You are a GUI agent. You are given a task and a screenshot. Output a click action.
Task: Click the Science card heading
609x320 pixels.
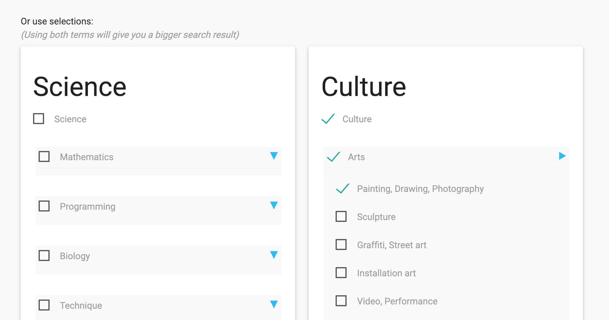(x=80, y=87)
